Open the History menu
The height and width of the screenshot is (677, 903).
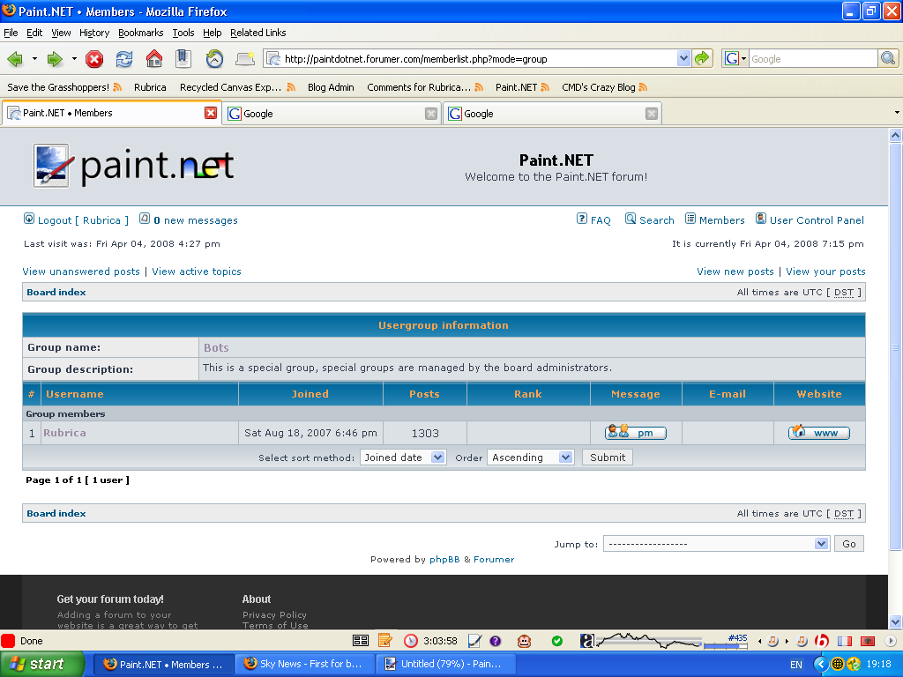94,33
